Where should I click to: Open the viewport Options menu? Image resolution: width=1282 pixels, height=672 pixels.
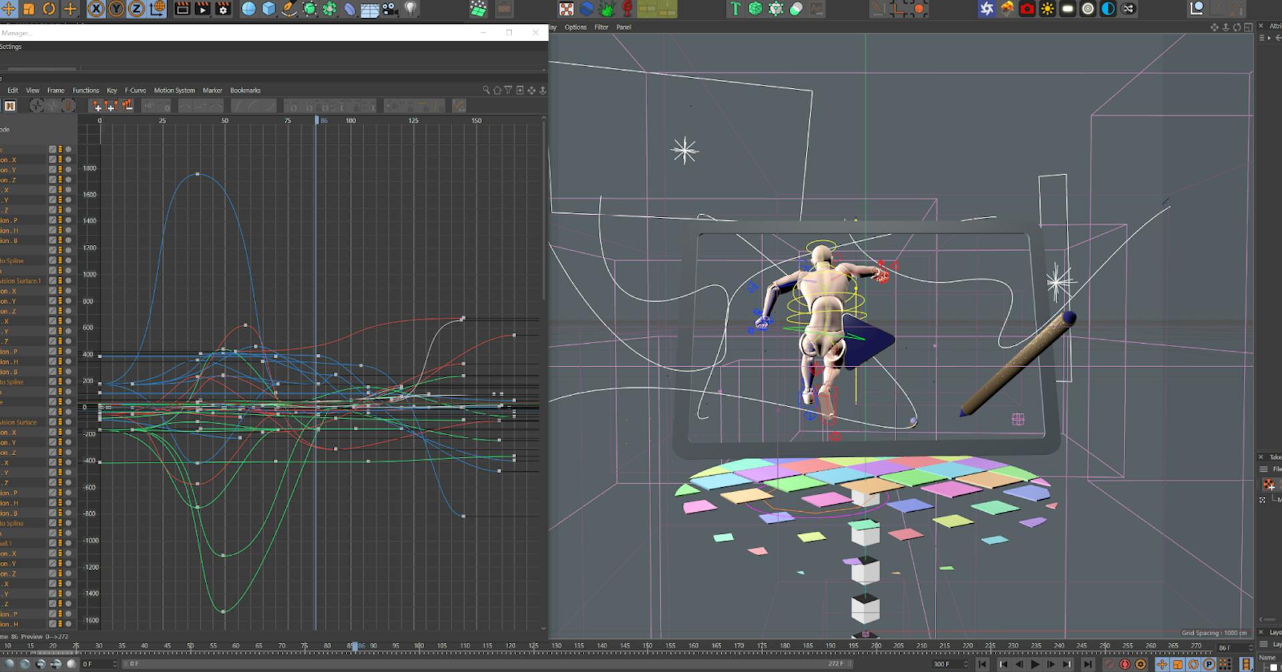point(575,27)
